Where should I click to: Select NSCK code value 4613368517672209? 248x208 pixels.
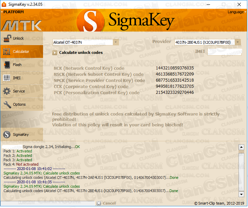point(175,74)
